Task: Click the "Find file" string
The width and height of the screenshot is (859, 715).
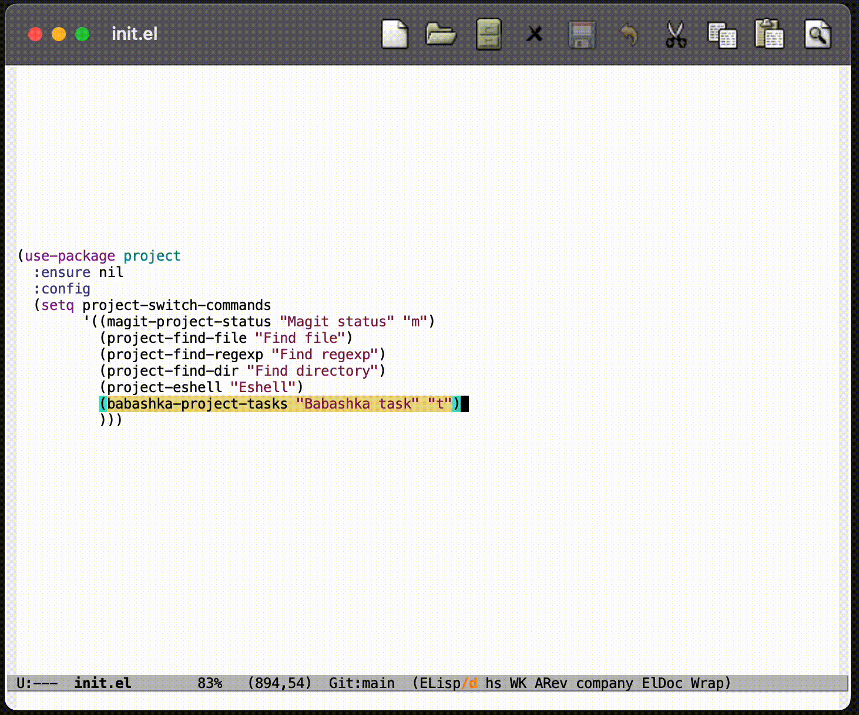Action: [300, 338]
